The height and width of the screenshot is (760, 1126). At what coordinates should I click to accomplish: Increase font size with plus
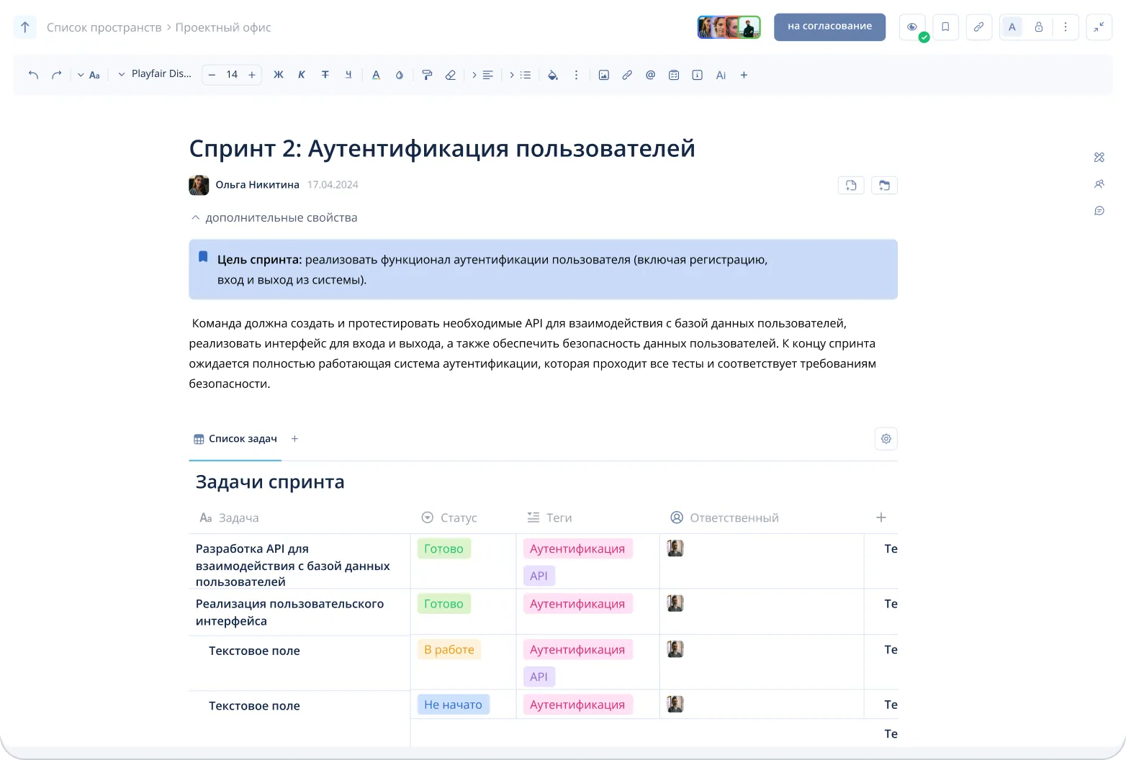(252, 75)
